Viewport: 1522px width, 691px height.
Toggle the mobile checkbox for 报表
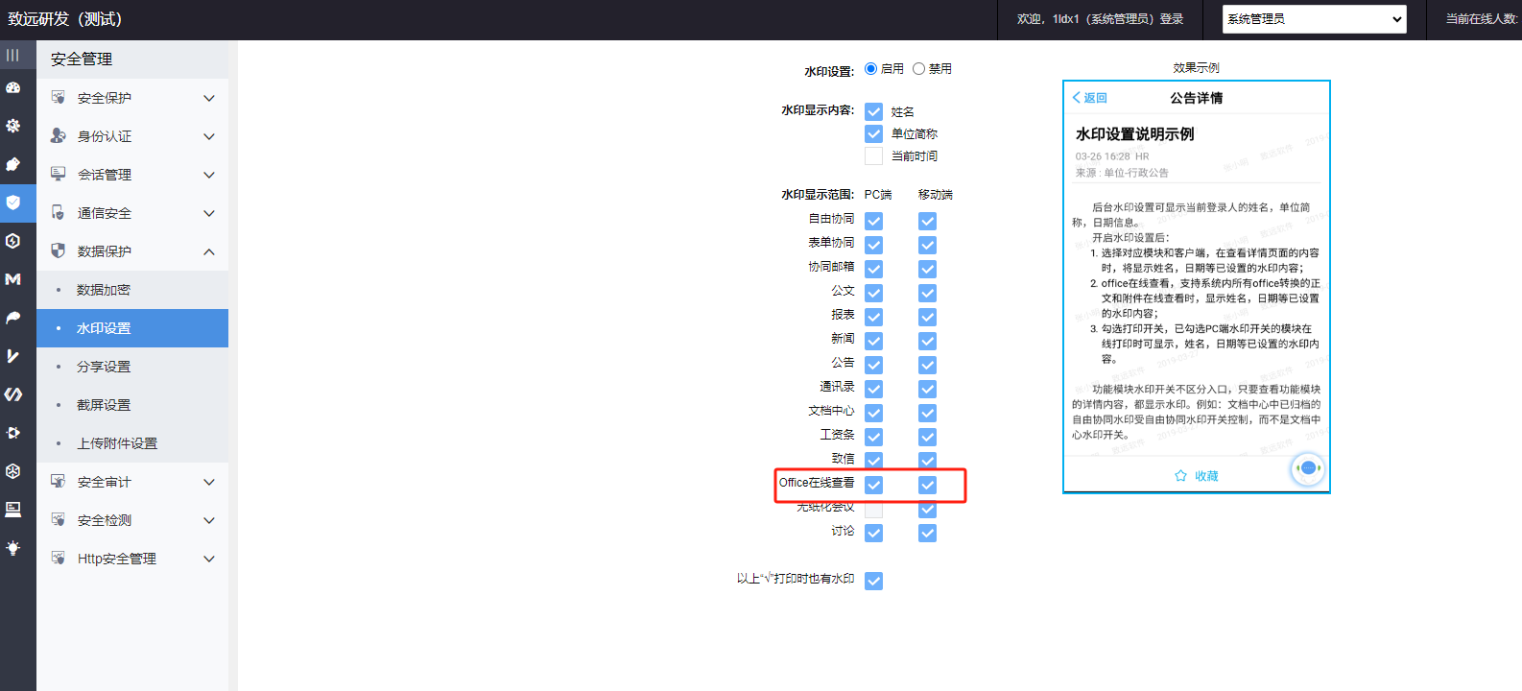click(927, 317)
